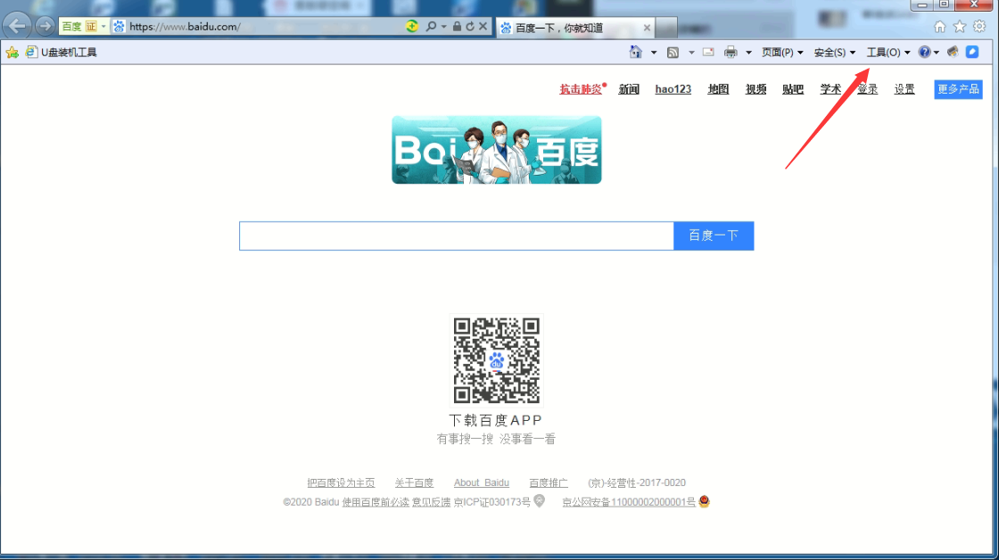
Task: Open the 登录 login link
Action: [x=868, y=89]
